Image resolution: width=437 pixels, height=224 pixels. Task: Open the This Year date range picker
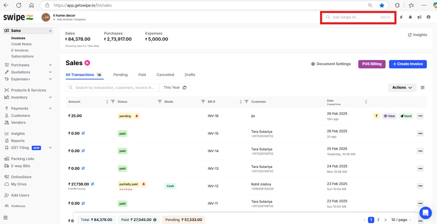[x=175, y=87]
